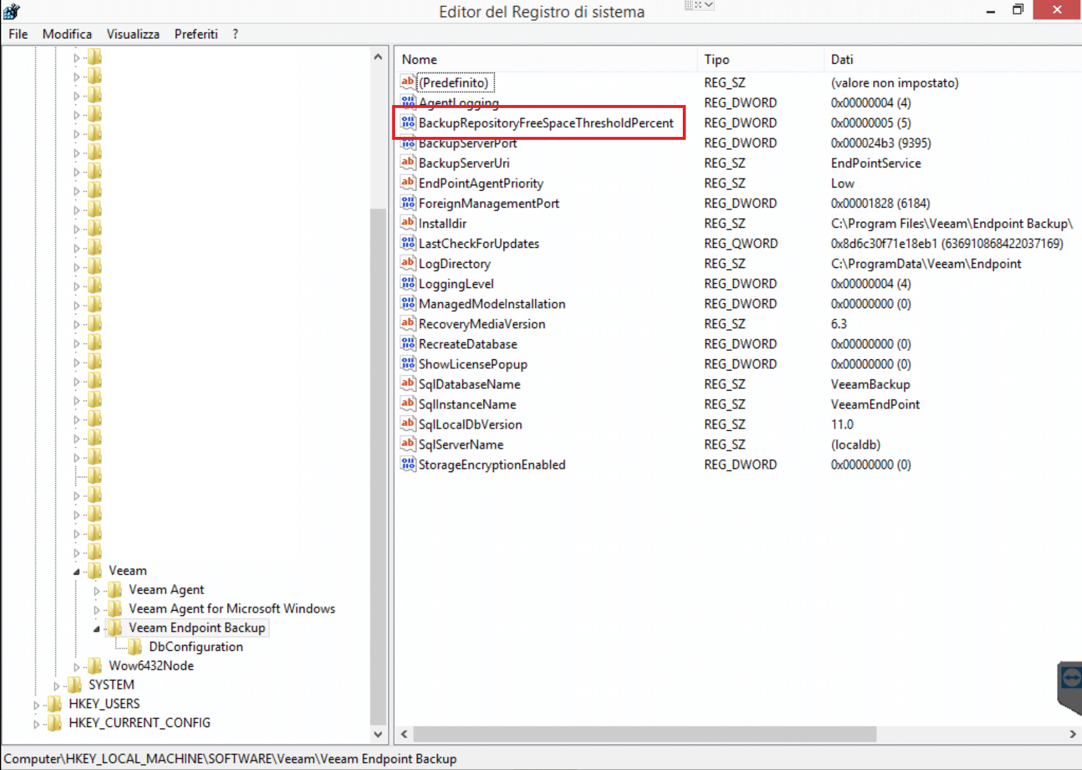This screenshot has height=770, width=1082.
Task: Click the horizontal scroll left arrow
Action: click(x=404, y=734)
